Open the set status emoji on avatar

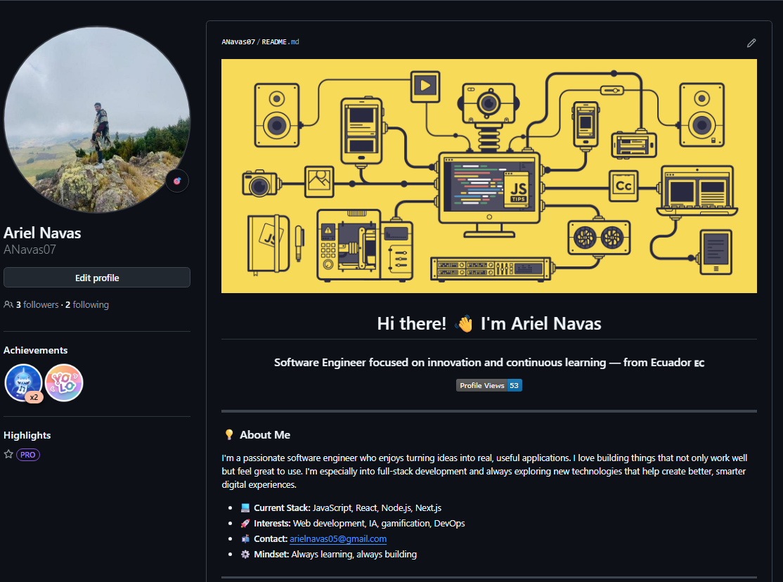point(177,181)
